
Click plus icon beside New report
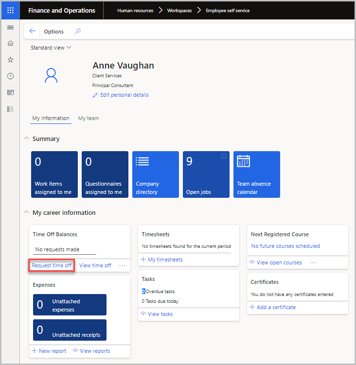34,350
